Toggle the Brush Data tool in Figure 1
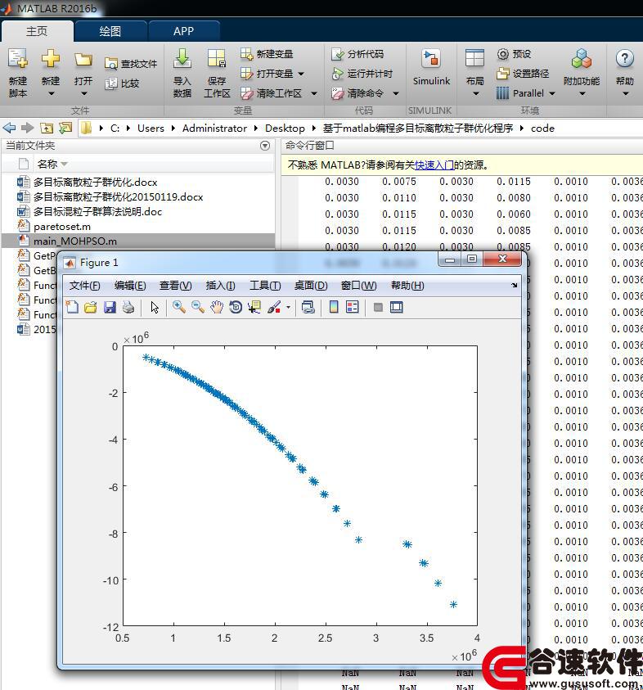 click(274, 307)
